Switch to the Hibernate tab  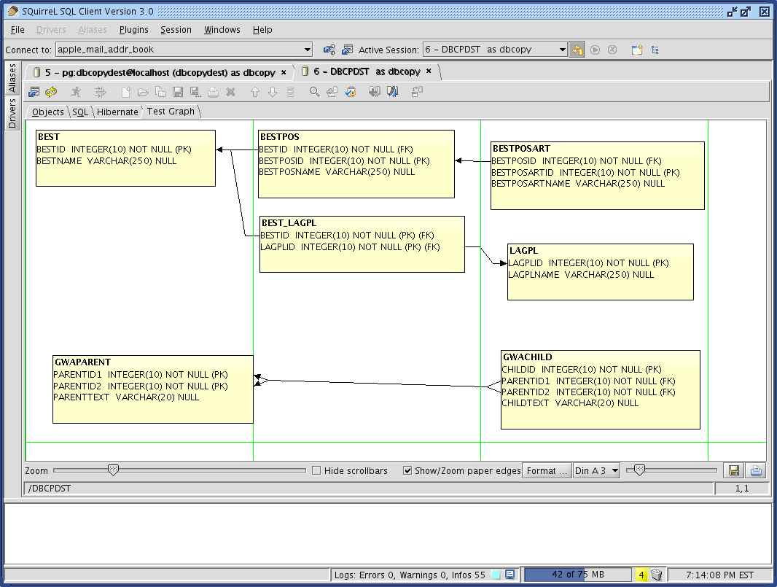[117, 112]
